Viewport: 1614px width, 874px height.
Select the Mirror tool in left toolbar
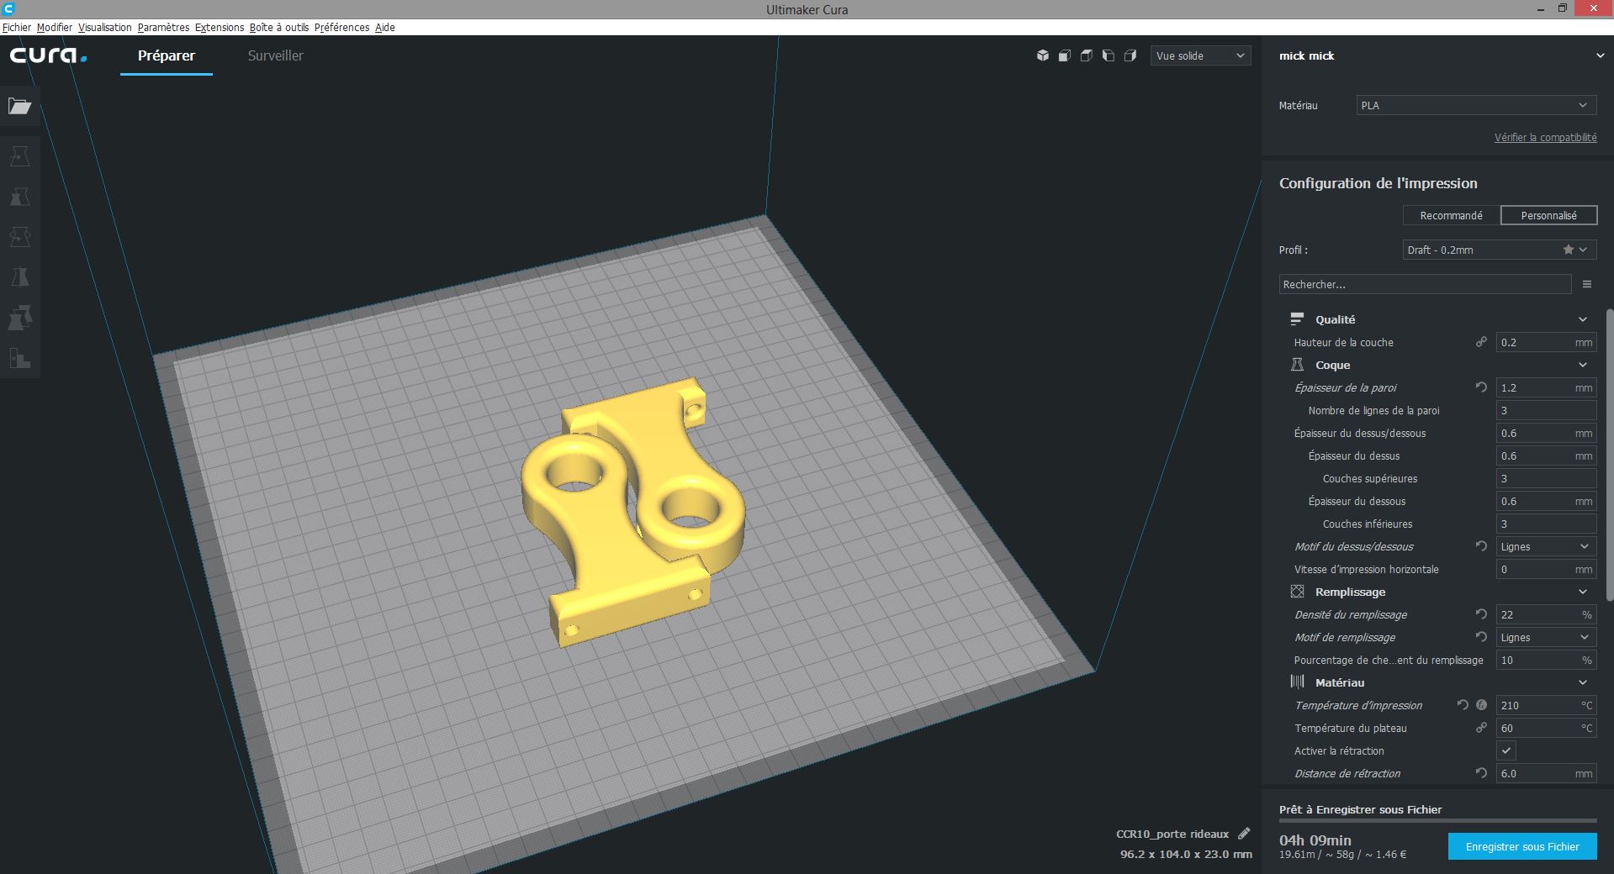19,277
